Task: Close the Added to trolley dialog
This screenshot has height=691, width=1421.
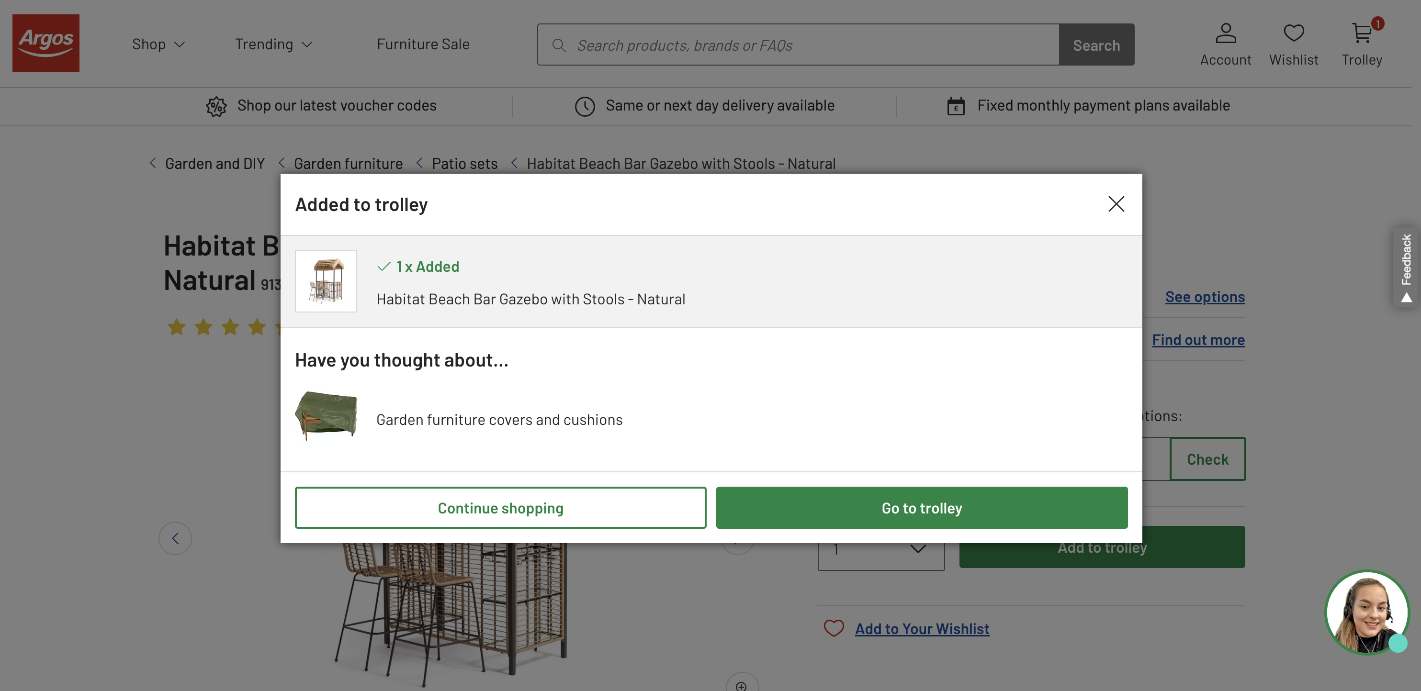Action: pos(1116,204)
